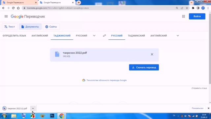211x119 pixels.
Task: Go forward in browser history
Action: (8, 8)
